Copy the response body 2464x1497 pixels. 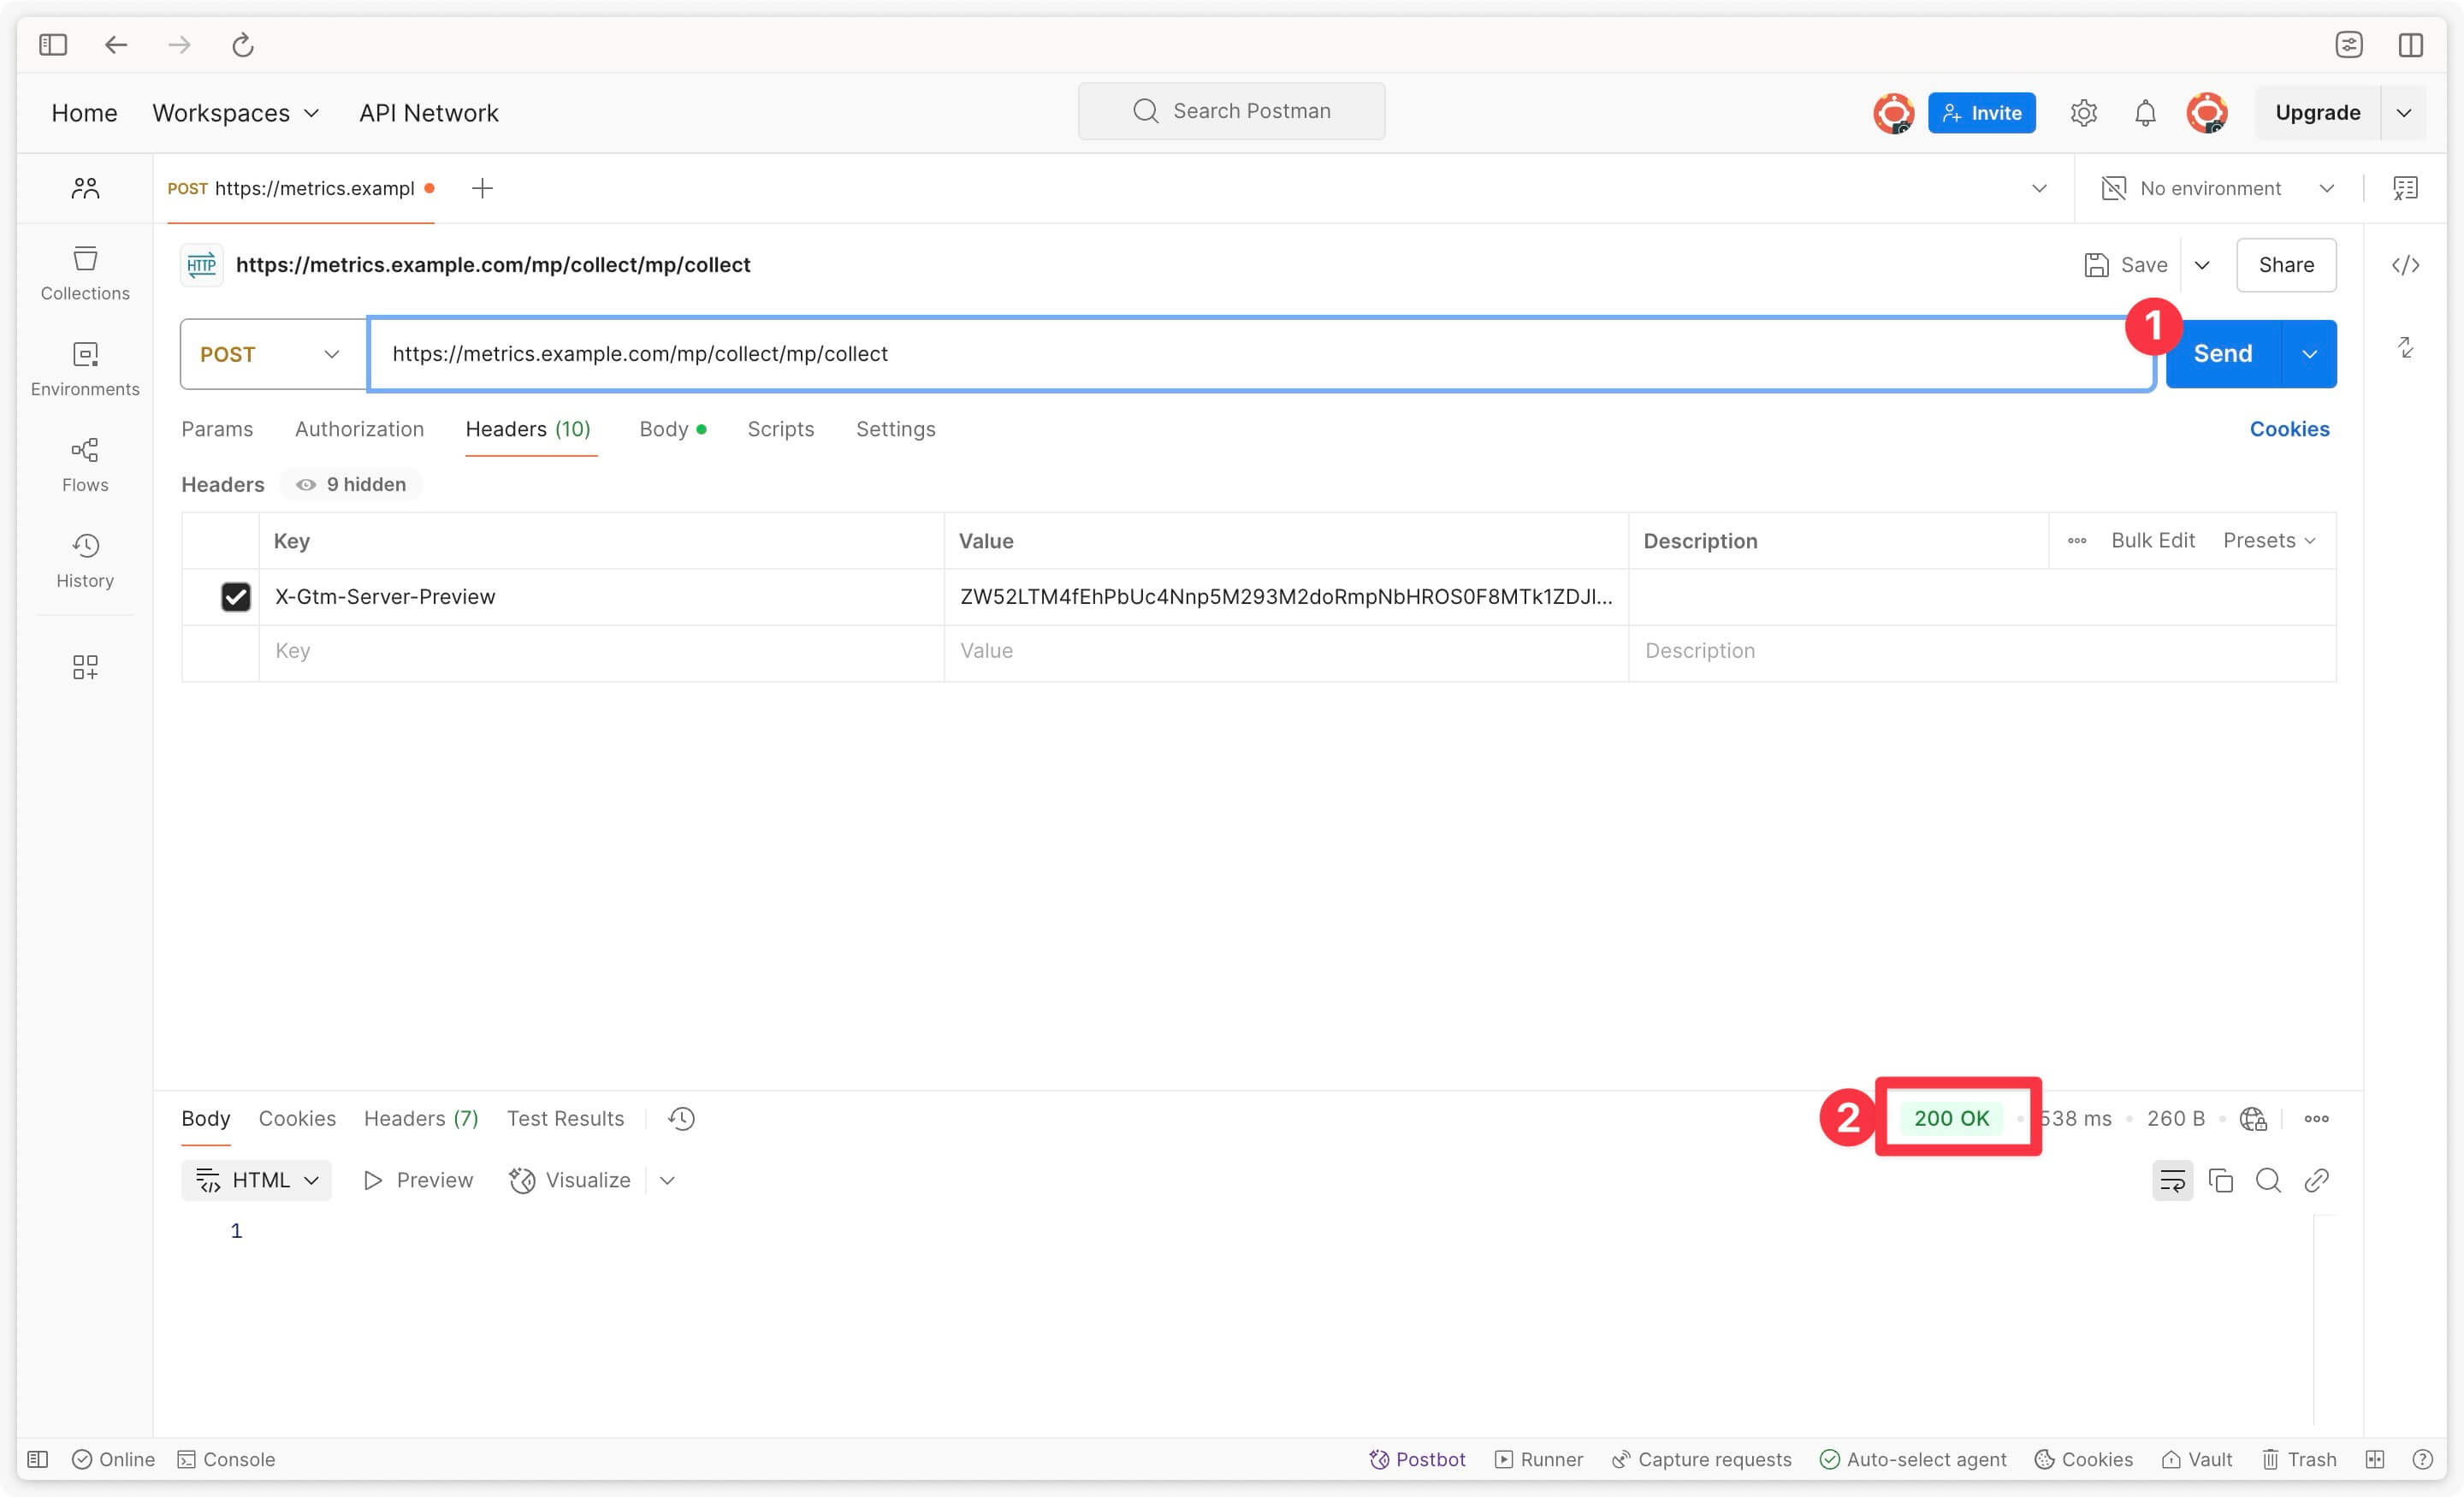(2220, 1180)
